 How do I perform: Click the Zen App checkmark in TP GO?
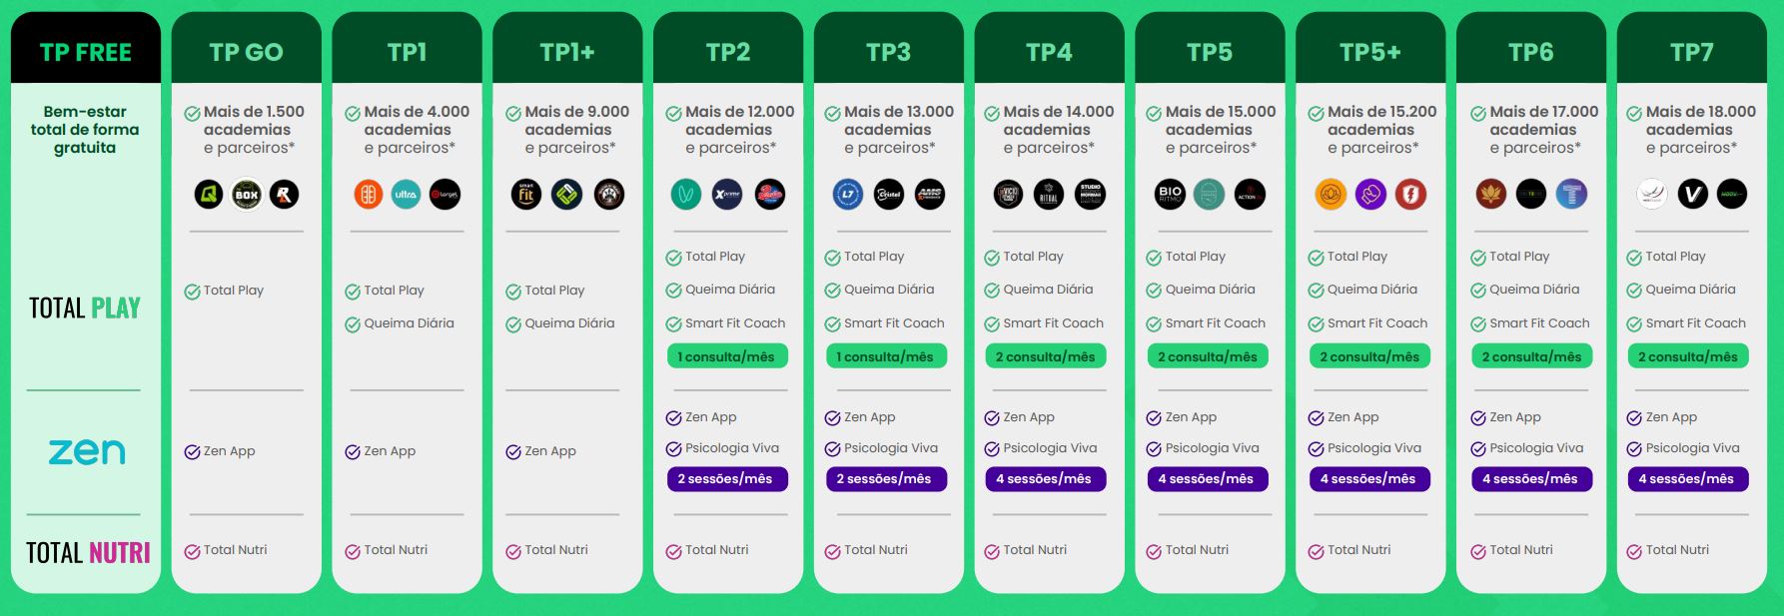pyautogui.click(x=193, y=452)
